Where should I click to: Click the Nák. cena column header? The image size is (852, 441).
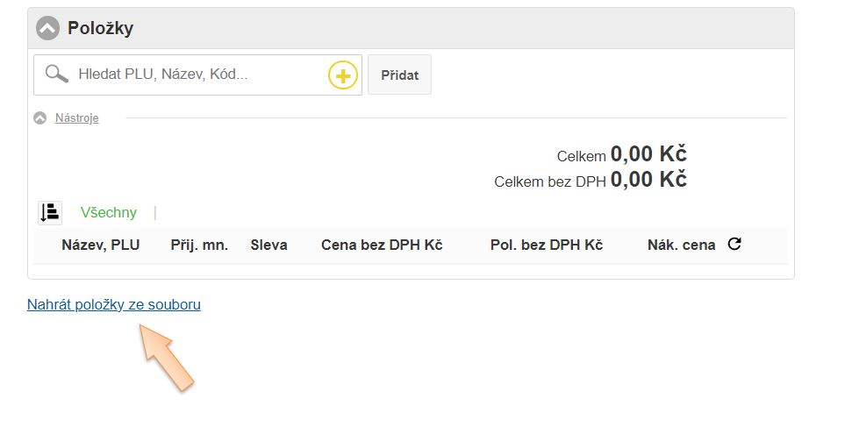[x=681, y=245]
